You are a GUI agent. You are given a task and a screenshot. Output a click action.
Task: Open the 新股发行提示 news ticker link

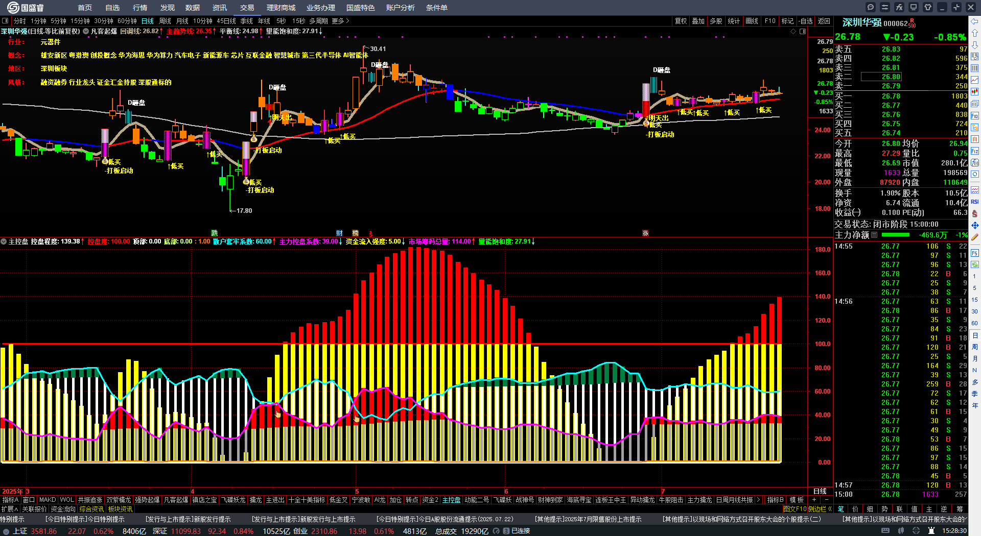(189, 519)
